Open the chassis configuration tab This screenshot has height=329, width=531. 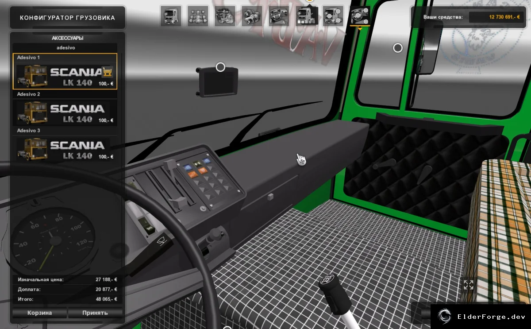tap(197, 16)
